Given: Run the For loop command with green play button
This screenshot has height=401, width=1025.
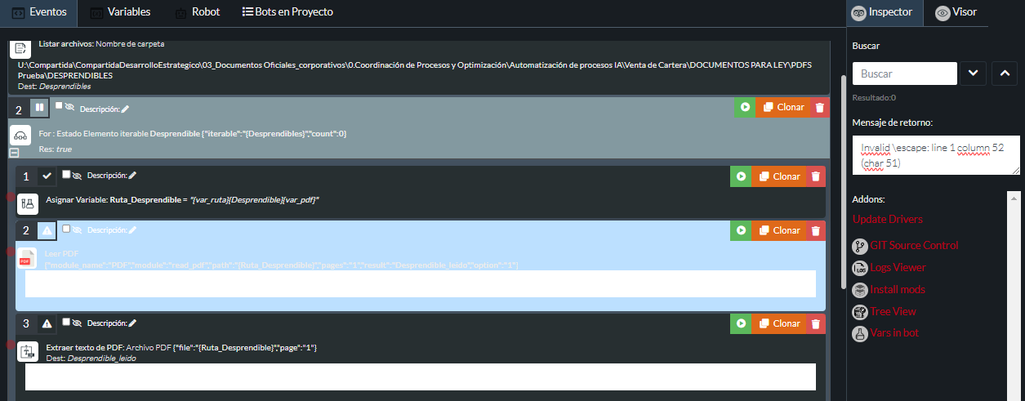Looking at the screenshot, I should click(744, 107).
